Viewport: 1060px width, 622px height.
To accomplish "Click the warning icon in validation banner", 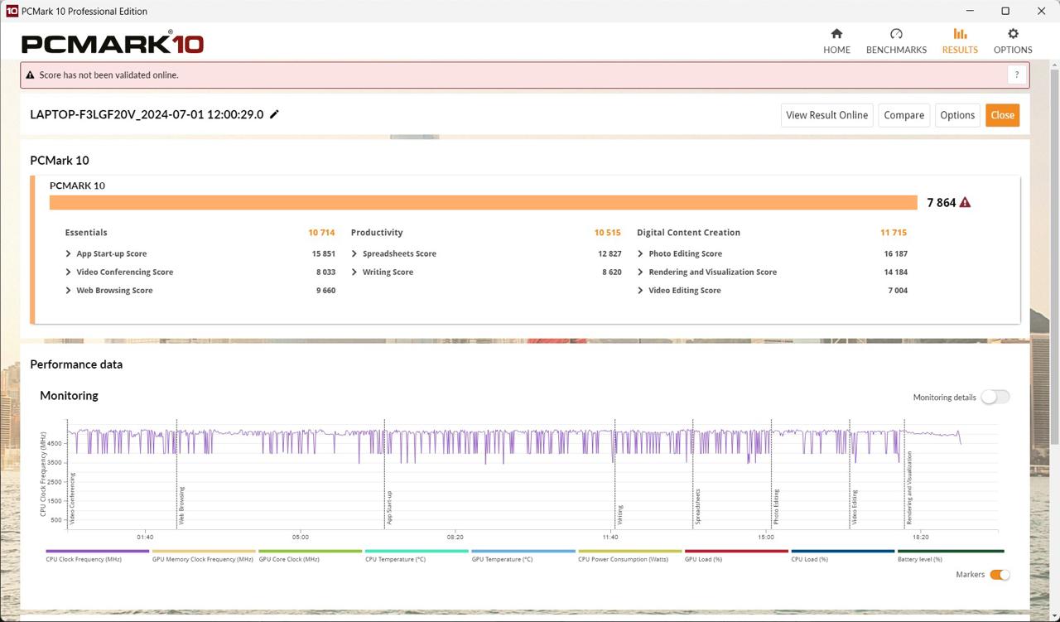I will pos(31,75).
